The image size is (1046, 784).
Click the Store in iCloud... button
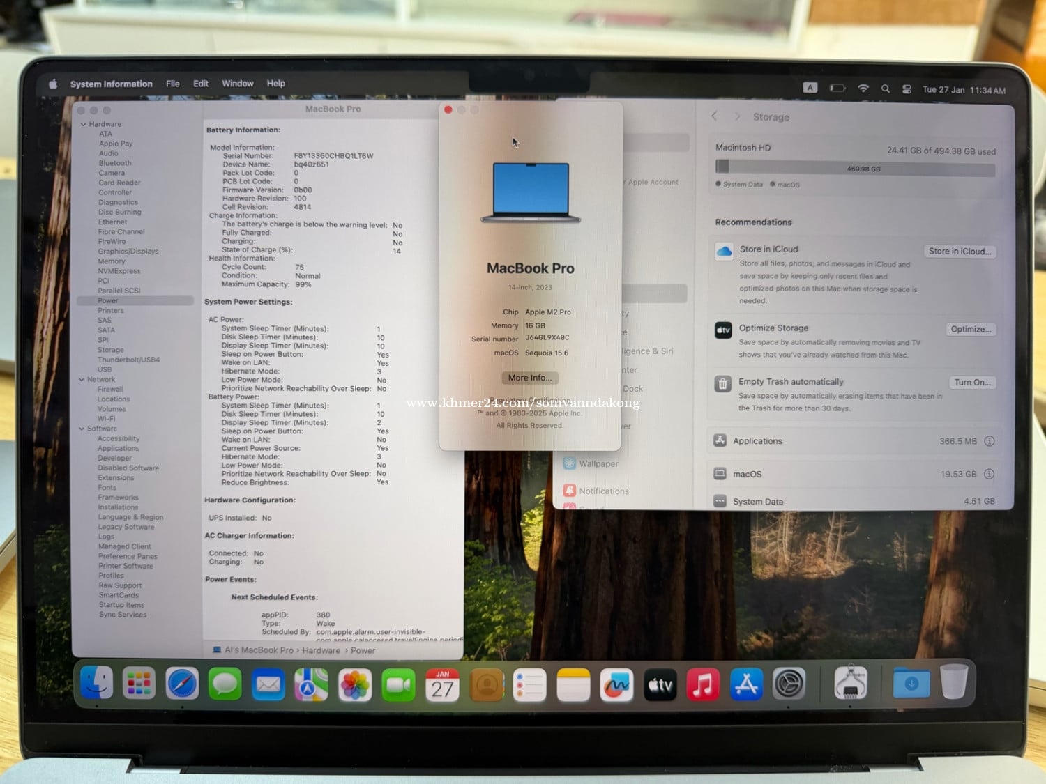pyautogui.click(x=960, y=252)
